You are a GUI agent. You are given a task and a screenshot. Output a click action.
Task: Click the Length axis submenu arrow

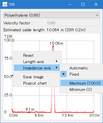click(57, 61)
